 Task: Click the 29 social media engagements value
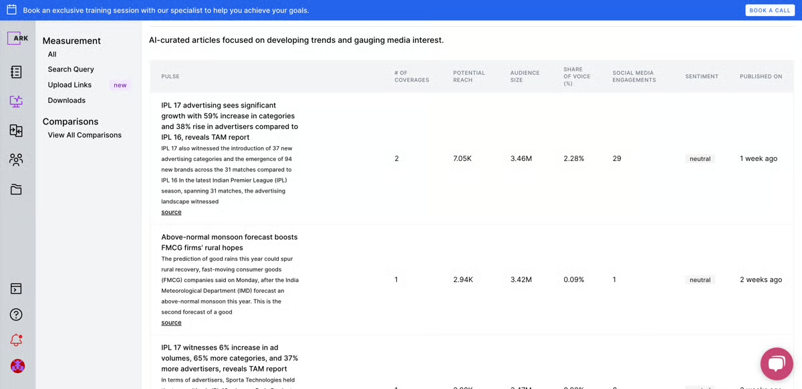point(617,159)
